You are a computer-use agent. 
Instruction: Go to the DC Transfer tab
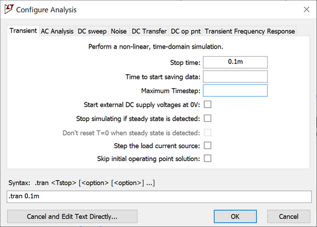149,31
